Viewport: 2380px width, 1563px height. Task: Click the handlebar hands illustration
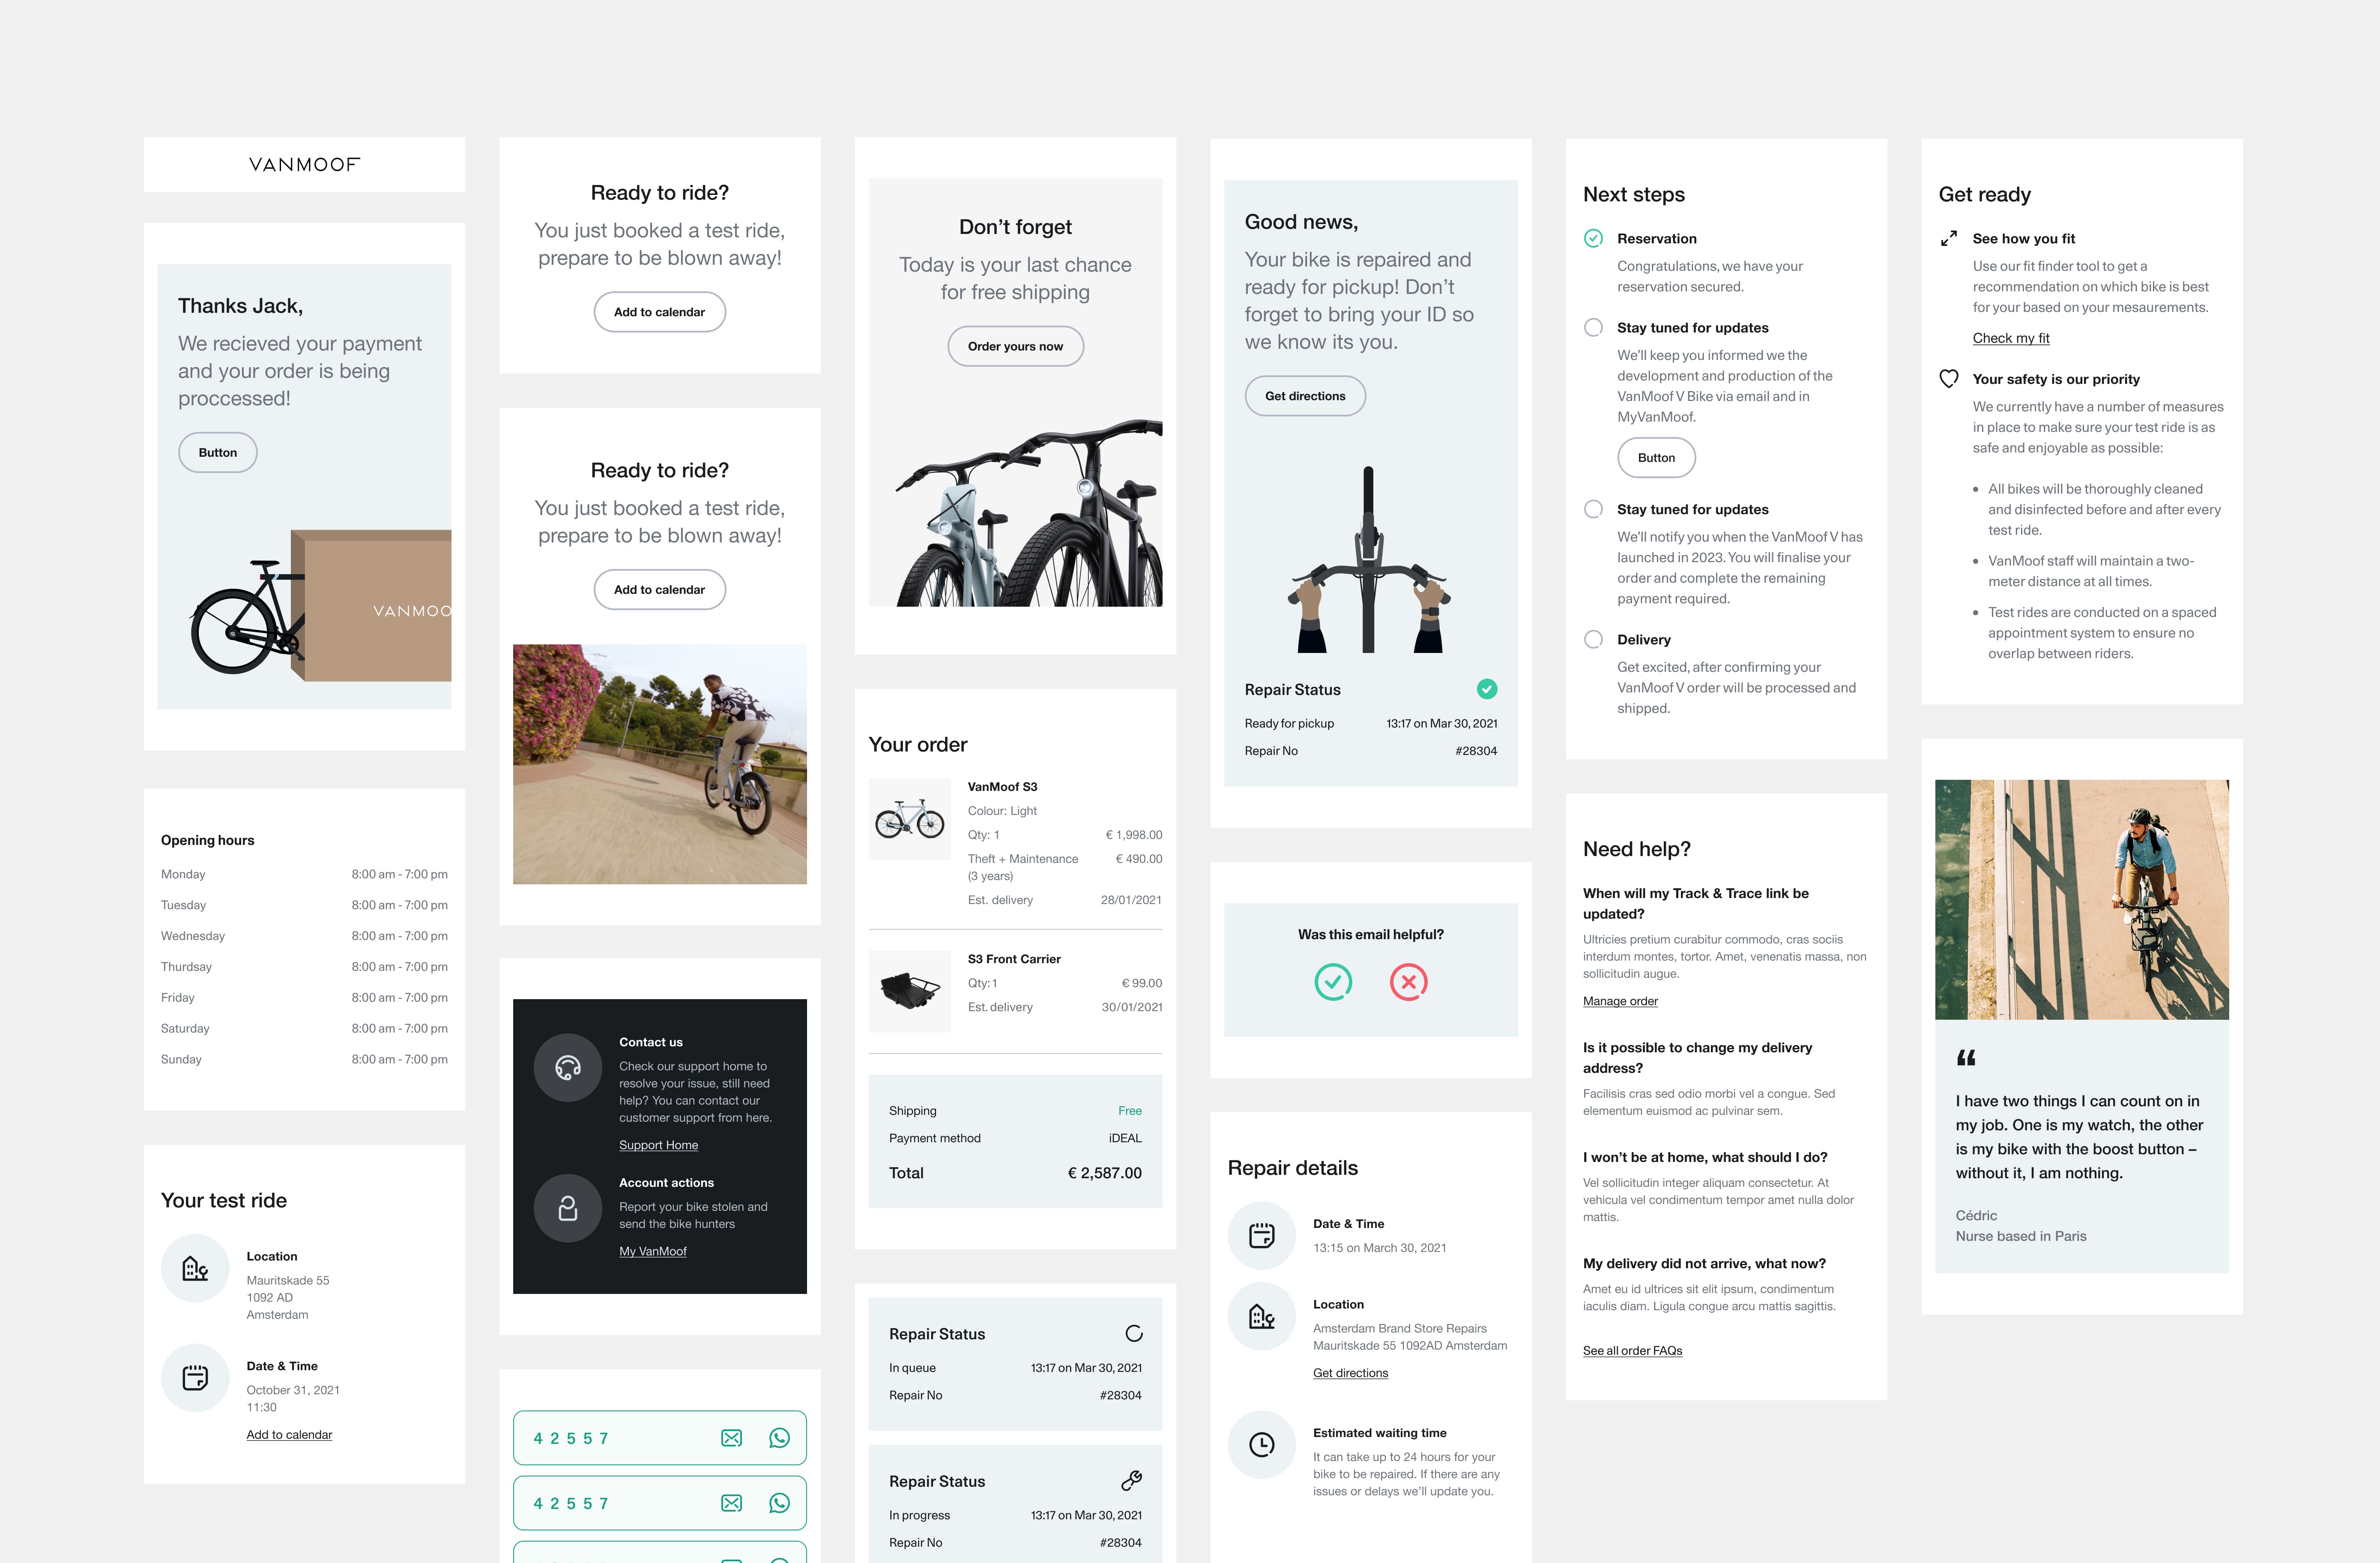tap(1368, 560)
